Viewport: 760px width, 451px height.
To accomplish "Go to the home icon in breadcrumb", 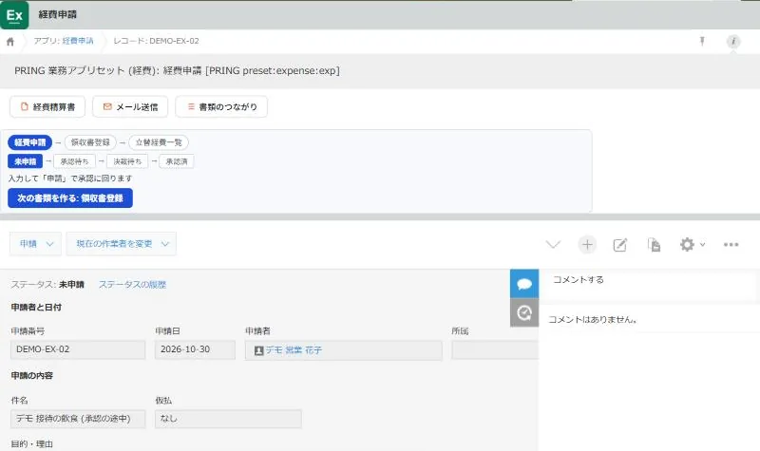I will (10, 42).
